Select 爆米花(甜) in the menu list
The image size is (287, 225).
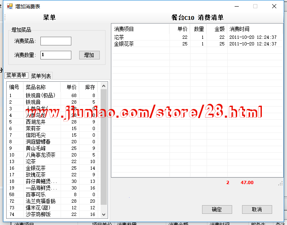click(54, 208)
